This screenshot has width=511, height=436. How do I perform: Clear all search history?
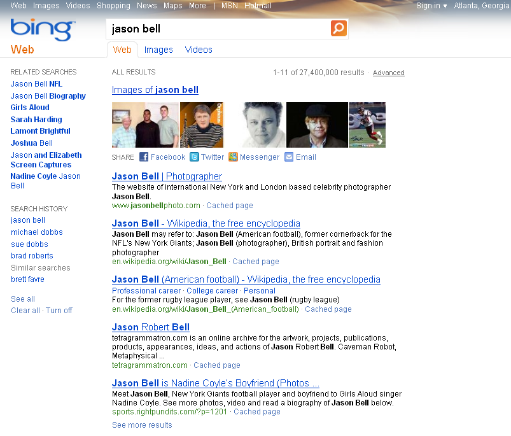pos(25,311)
